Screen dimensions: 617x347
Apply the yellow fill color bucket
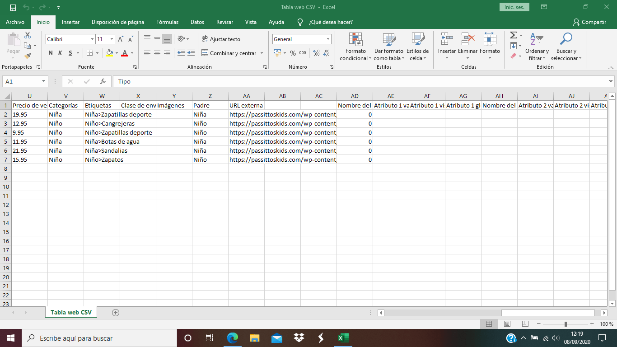(109, 53)
